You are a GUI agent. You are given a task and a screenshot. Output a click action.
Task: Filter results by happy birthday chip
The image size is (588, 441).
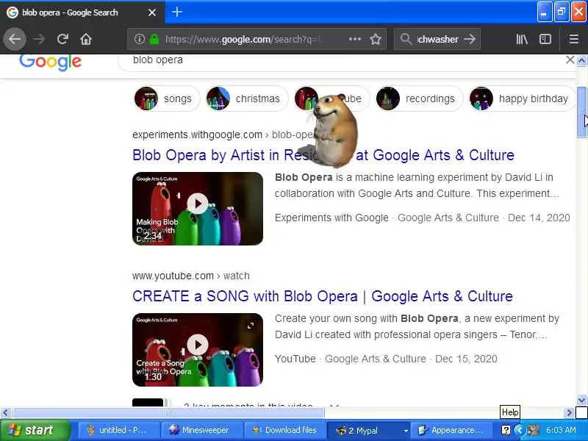tap(522, 98)
